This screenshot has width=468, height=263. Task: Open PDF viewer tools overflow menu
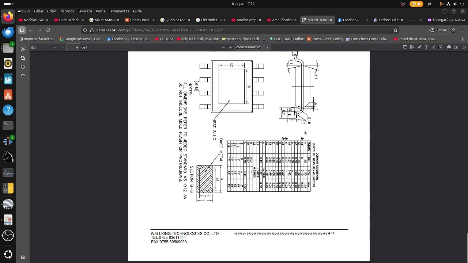coord(464,47)
